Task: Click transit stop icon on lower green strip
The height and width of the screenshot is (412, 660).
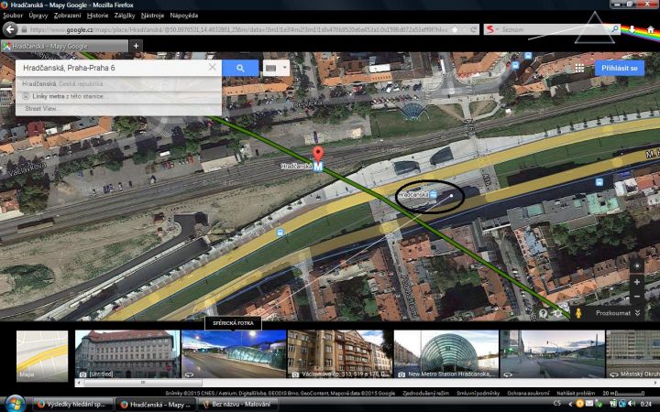Action: tap(280, 233)
